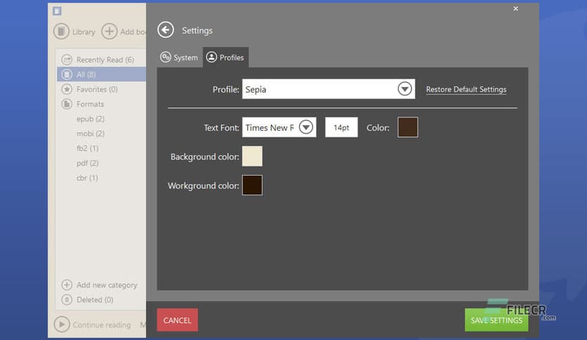Select the mobi (2) format
587x340 pixels.
click(91, 133)
